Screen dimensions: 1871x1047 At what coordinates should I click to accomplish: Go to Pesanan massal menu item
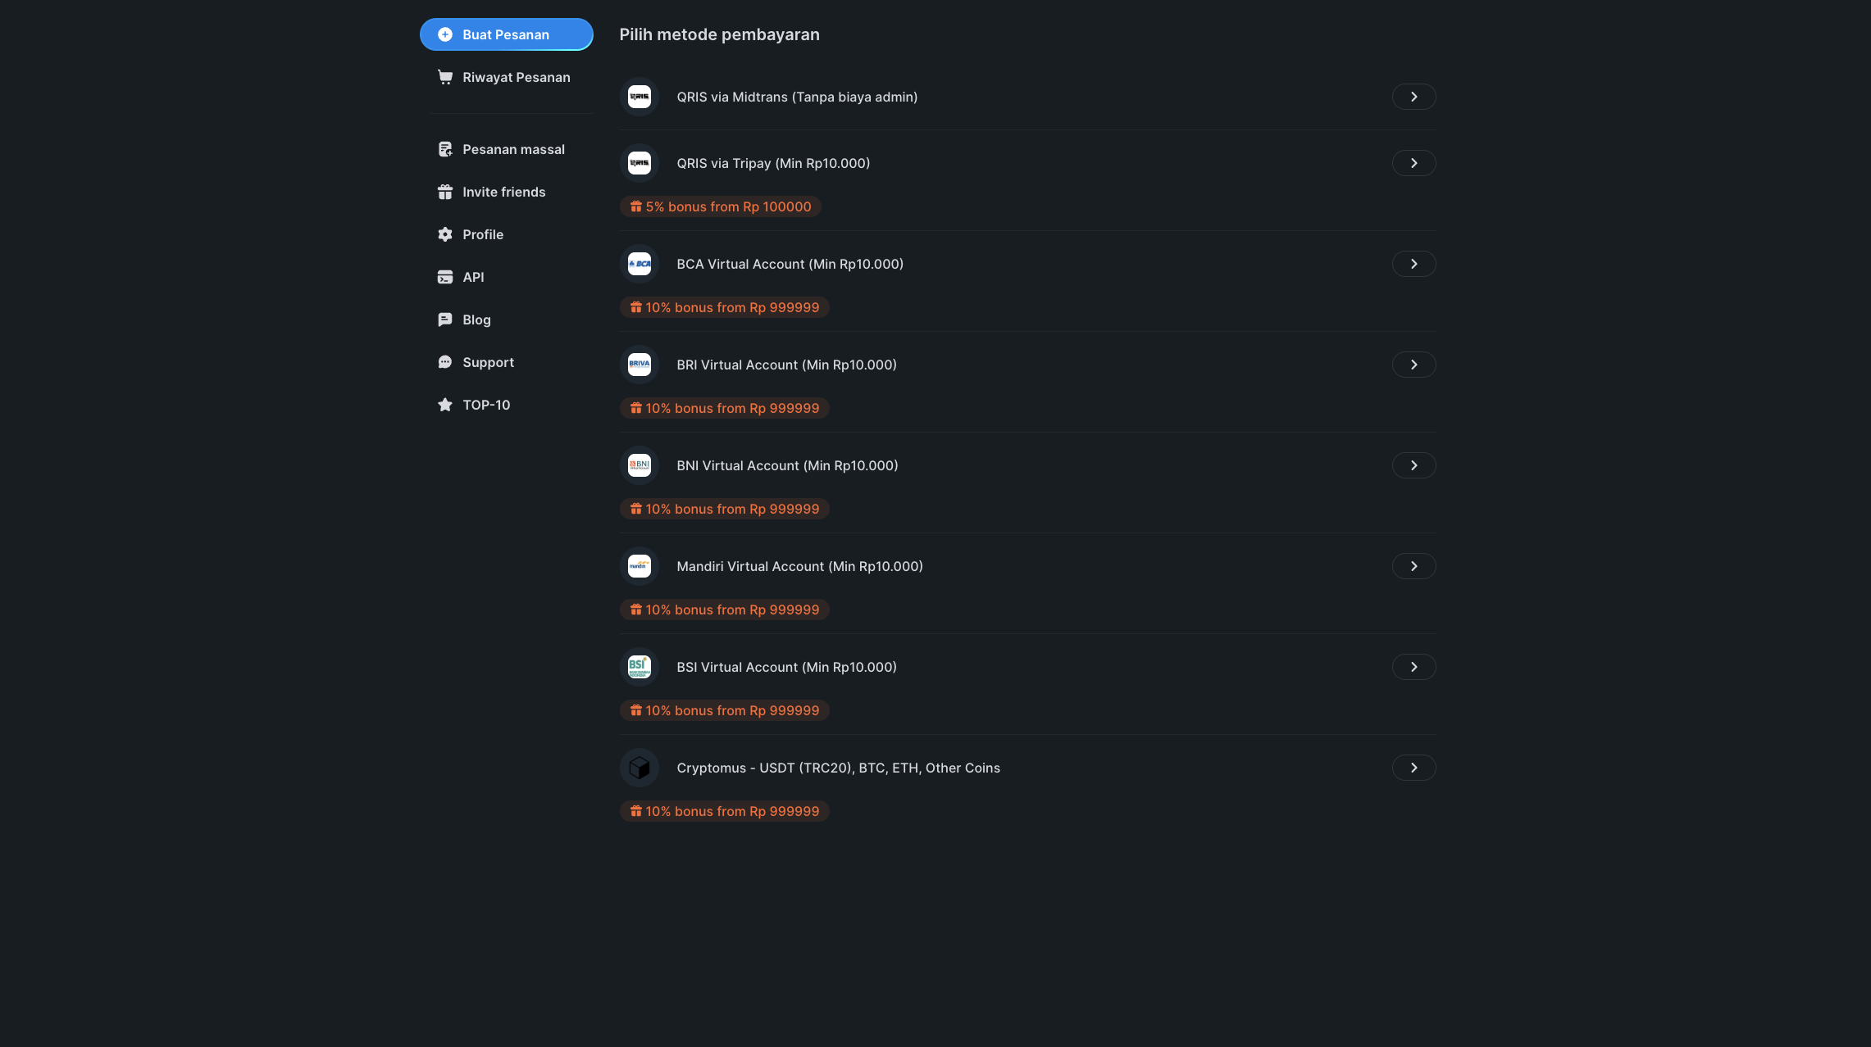click(x=513, y=149)
